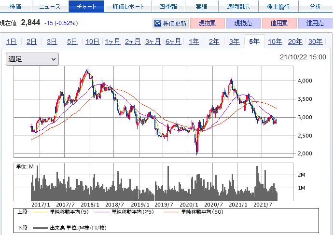Click the 現物売 button
Screen dimensions: 334x235
tap(243, 23)
